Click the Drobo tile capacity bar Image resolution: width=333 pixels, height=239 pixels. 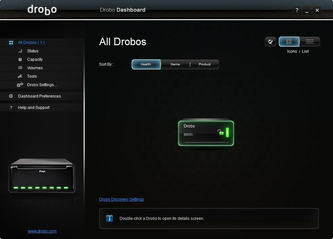coord(206,142)
